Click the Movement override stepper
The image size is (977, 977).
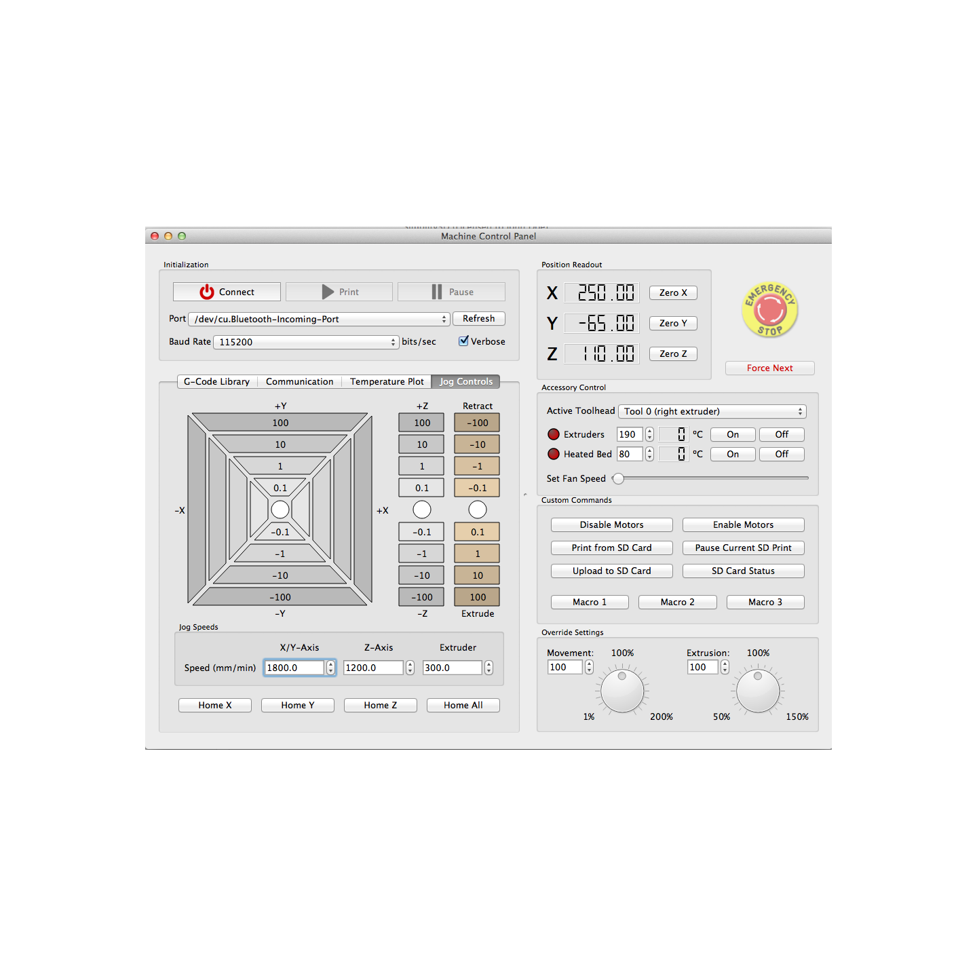589,667
